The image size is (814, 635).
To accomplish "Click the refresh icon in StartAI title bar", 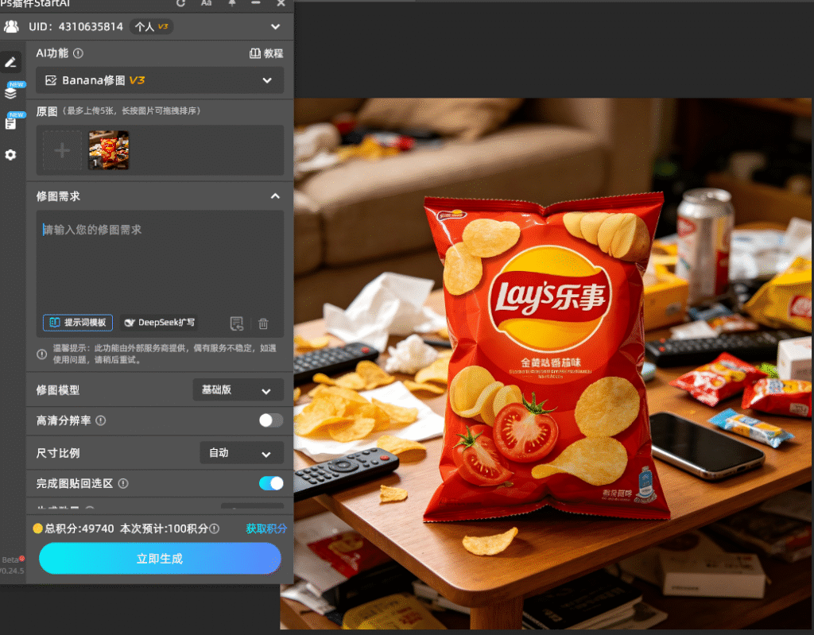I will 180,3.
